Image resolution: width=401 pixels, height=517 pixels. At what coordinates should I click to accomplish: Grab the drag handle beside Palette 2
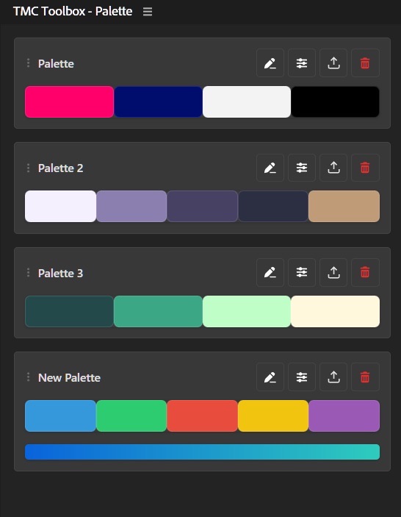[x=29, y=168]
